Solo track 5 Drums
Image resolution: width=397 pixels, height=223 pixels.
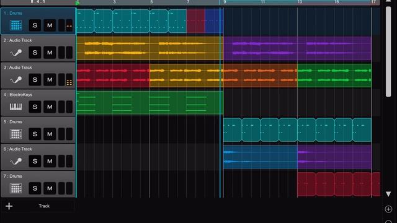pos(35,134)
